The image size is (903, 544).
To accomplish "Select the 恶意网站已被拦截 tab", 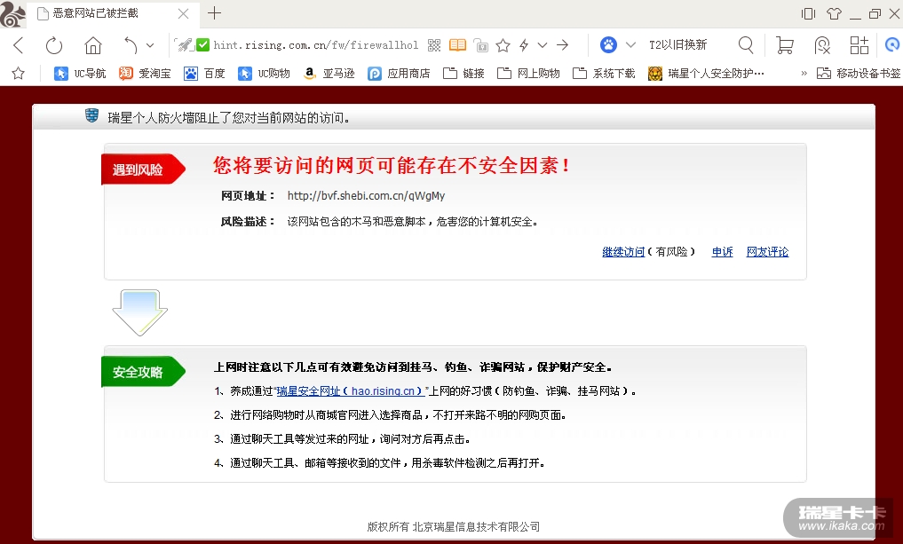I will pos(113,14).
